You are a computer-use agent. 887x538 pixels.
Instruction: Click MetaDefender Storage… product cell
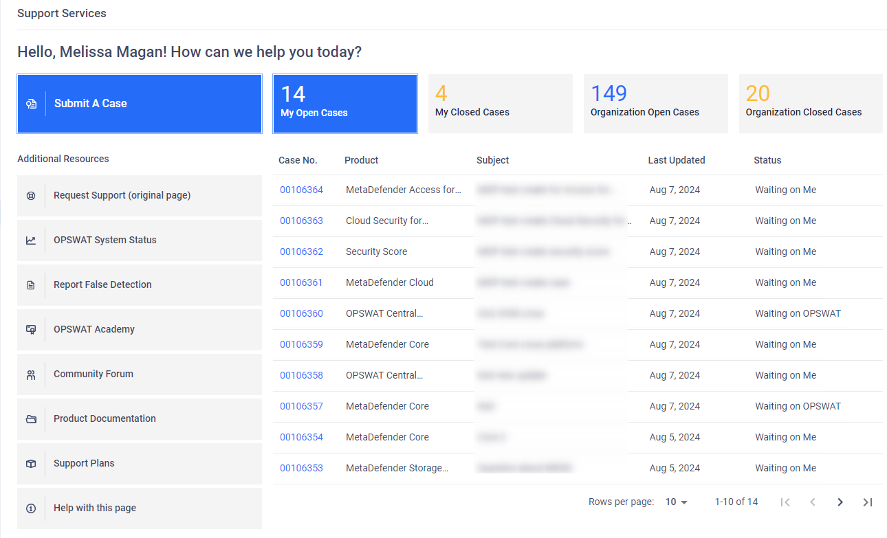click(397, 469)
